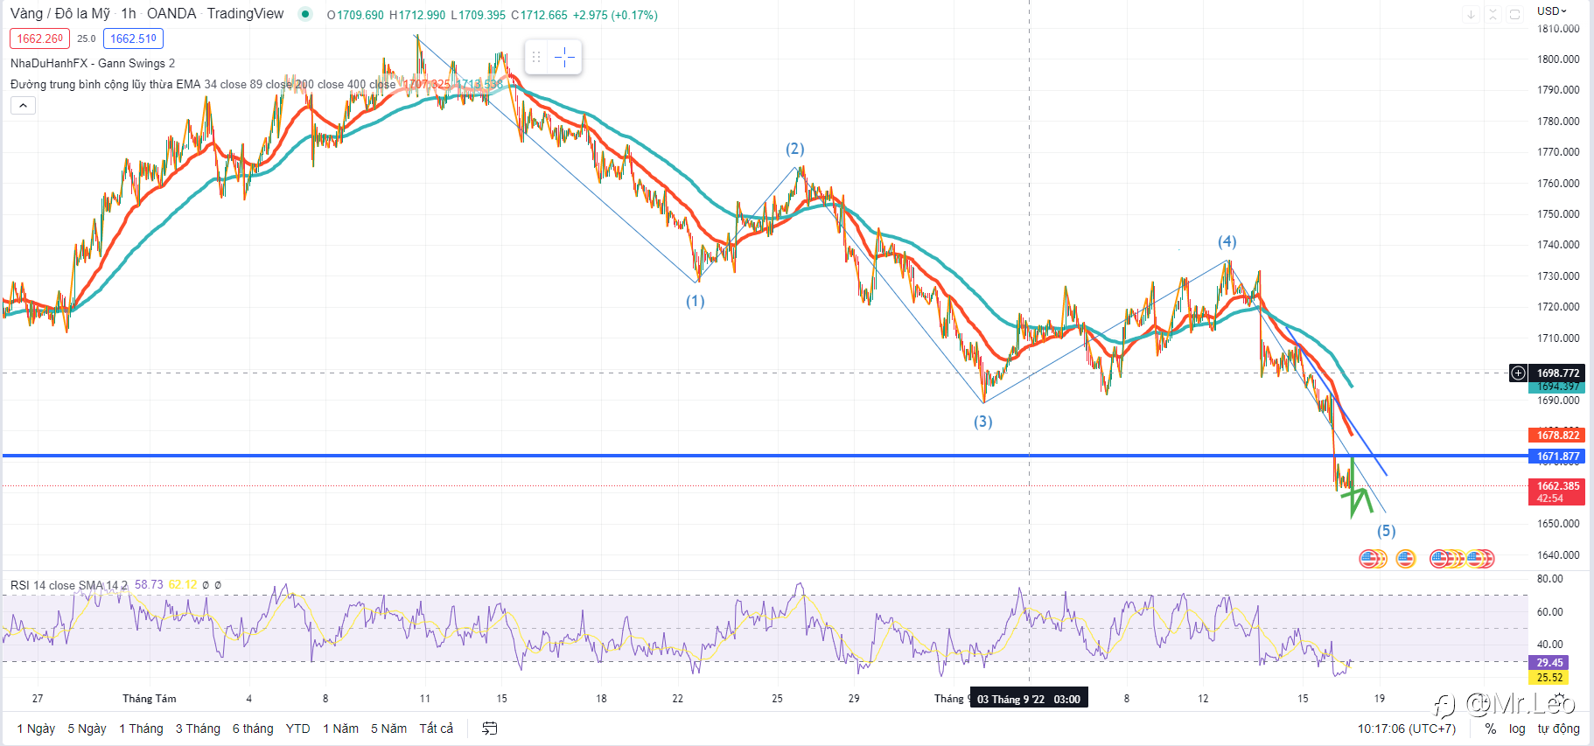Click the red 1662.385 current price label
1594x746 pixels.
[x=1557, y=492]
